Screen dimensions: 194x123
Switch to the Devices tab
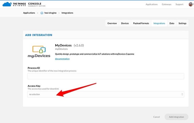[125, 23]
